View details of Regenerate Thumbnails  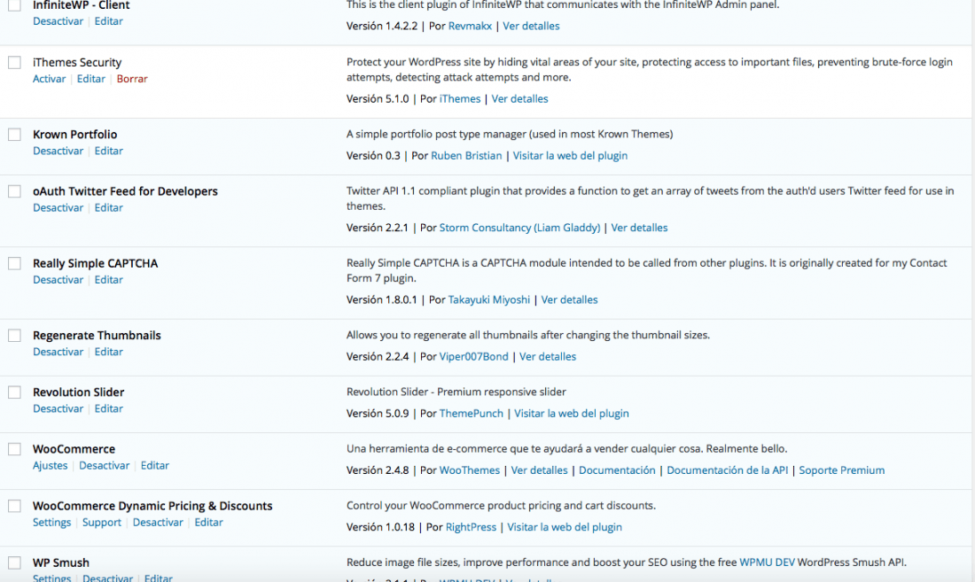point(548,357)
